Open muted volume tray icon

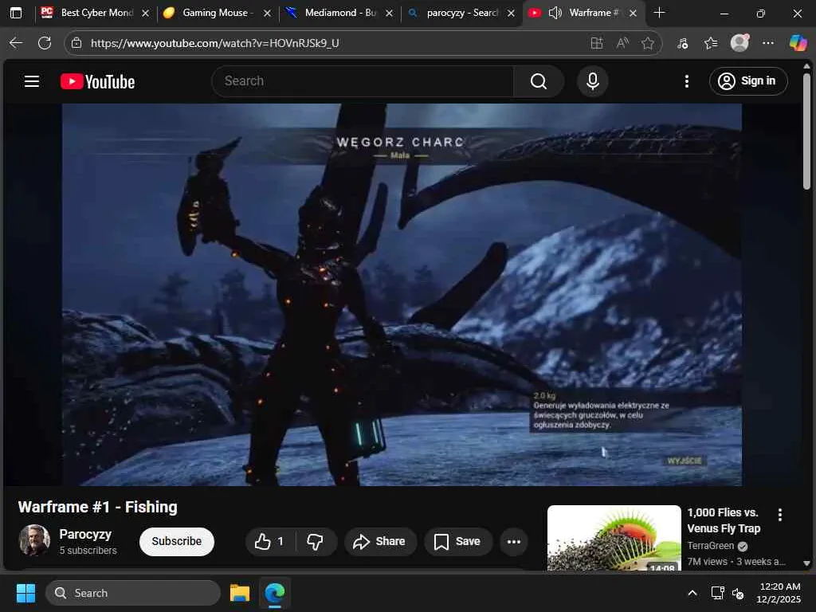tap(737, 593)
